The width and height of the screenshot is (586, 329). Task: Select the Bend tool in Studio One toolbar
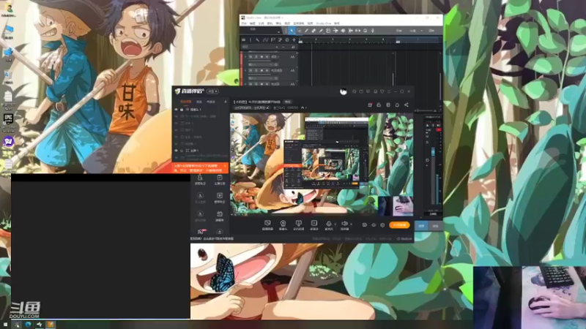pos(336,31)
